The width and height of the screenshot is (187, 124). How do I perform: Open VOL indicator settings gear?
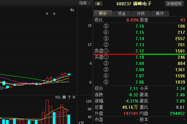click(x=64, y=97)
